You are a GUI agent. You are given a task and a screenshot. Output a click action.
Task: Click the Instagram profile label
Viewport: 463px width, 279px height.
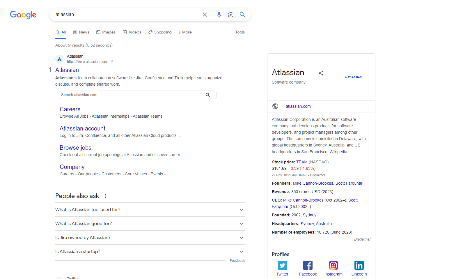pyautogui.click(x=333, y=274)
